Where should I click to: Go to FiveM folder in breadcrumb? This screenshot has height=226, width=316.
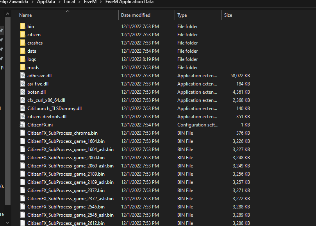tap(90, 2)
